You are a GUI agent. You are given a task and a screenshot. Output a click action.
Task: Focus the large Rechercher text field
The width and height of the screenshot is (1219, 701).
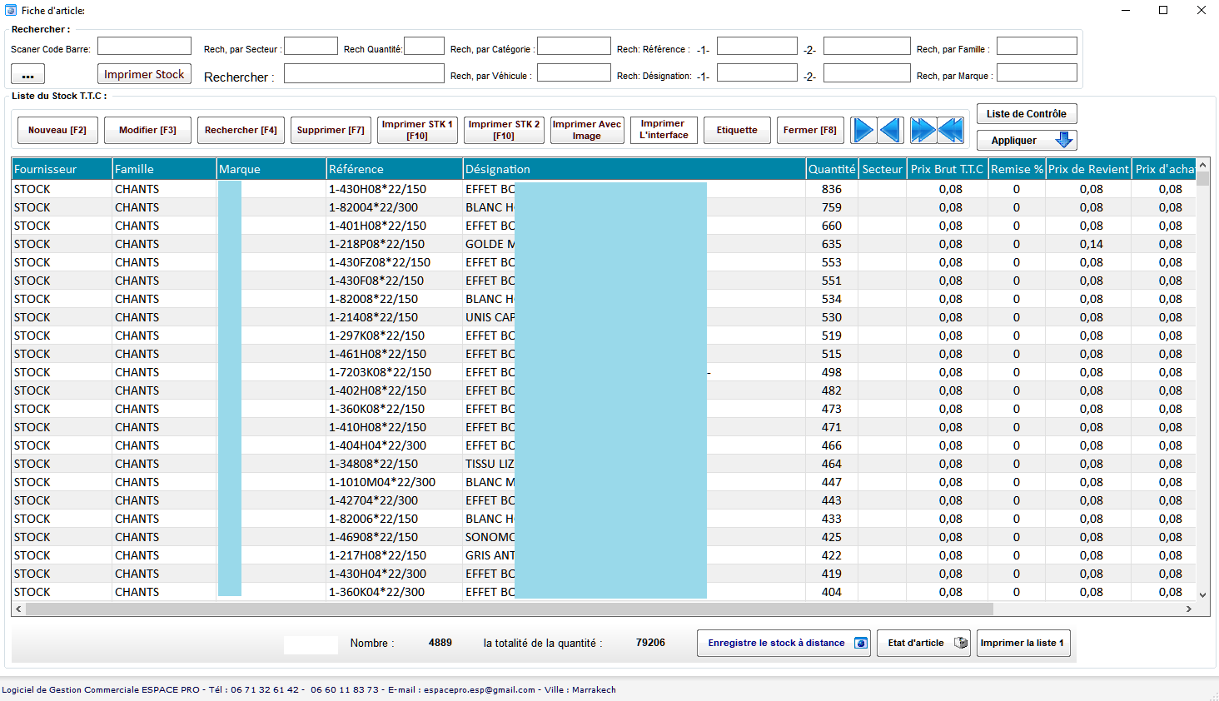(364, 74)
